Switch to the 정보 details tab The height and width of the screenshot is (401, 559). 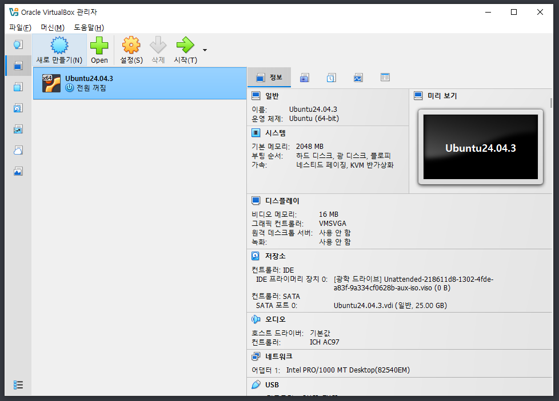pyautogui.click(x=269, y=77)
